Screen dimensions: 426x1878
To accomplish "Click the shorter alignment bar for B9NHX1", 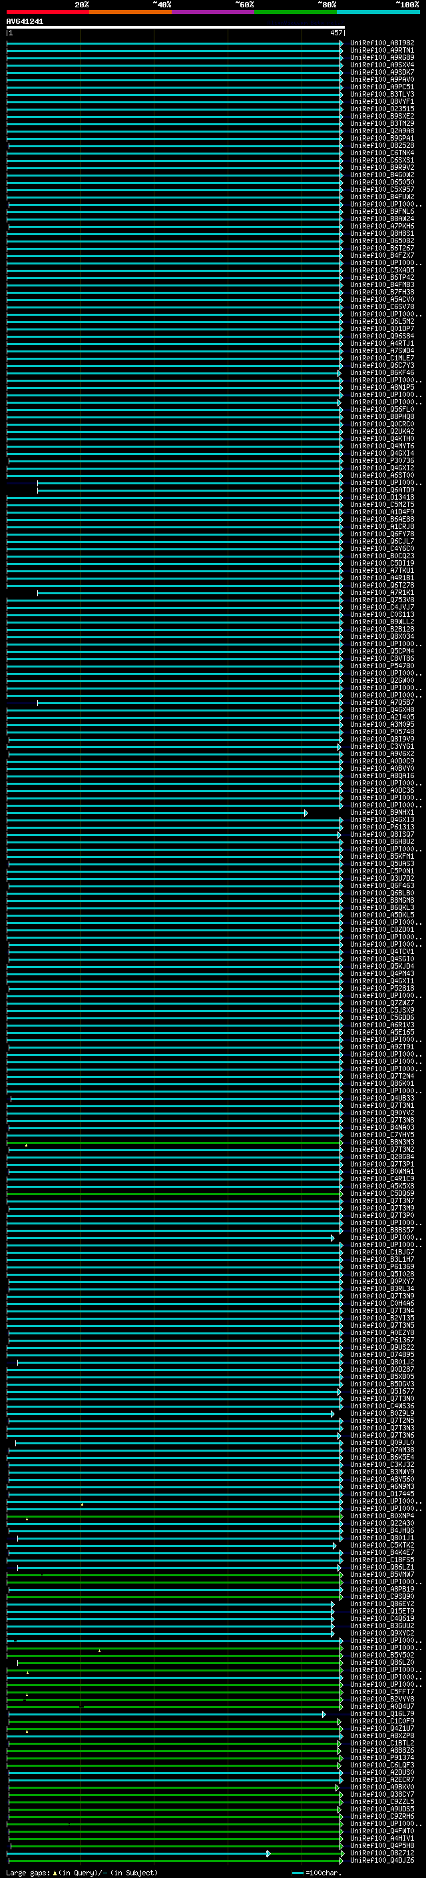I will tap(156, 813).
